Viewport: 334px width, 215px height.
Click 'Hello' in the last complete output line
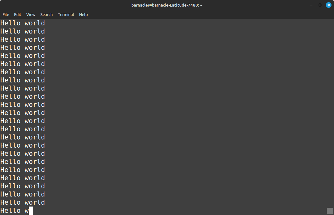click(x=10, y=202)
